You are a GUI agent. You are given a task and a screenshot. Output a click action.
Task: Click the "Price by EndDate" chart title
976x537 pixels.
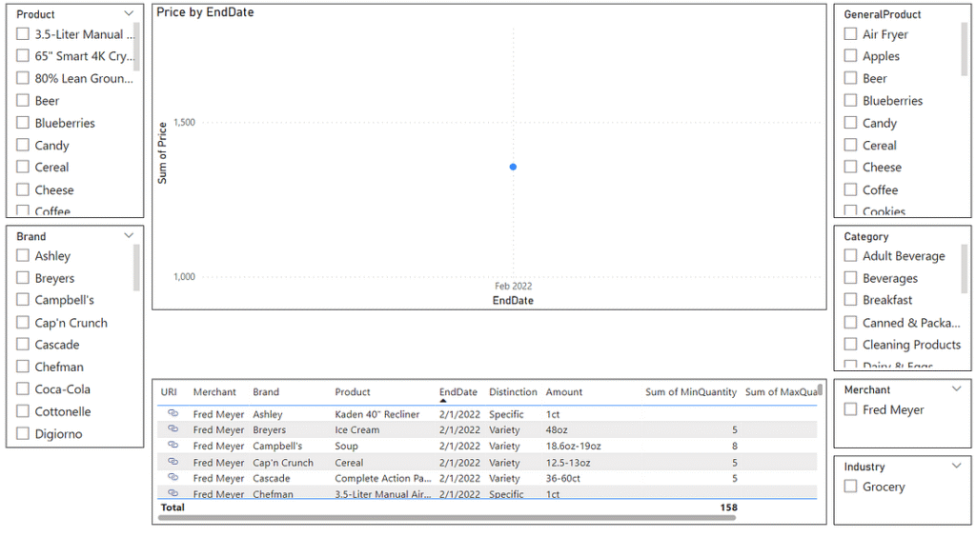206,12
